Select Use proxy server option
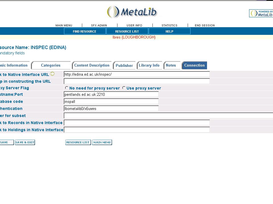 pyautogui.click(x=124, y=88)
